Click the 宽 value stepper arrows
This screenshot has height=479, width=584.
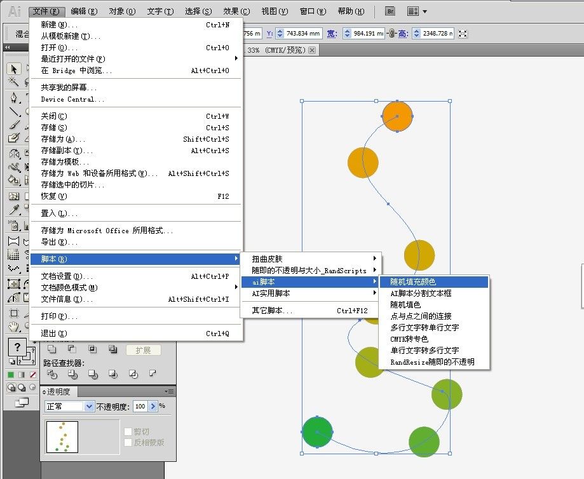347,34
